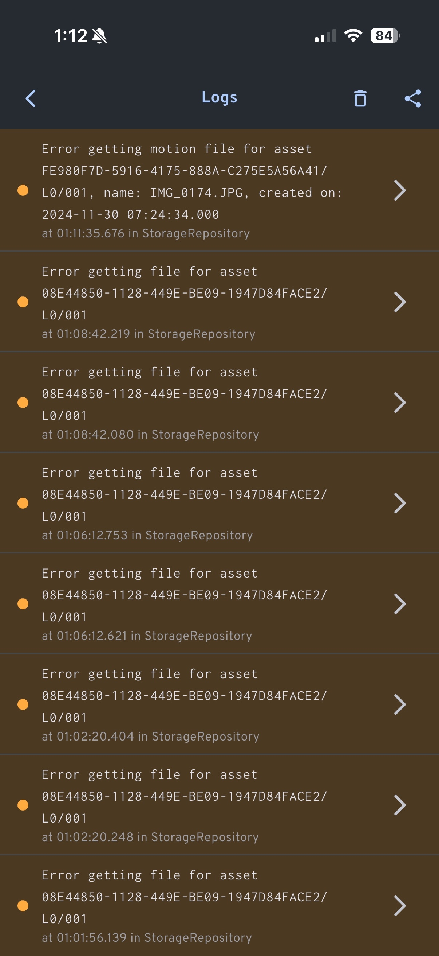The image size is (439, 956).
Task: Tap the 1:12 clock in status bar
Action: click(70, 36)
